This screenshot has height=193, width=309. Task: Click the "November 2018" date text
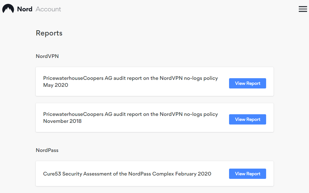[62, 121]
